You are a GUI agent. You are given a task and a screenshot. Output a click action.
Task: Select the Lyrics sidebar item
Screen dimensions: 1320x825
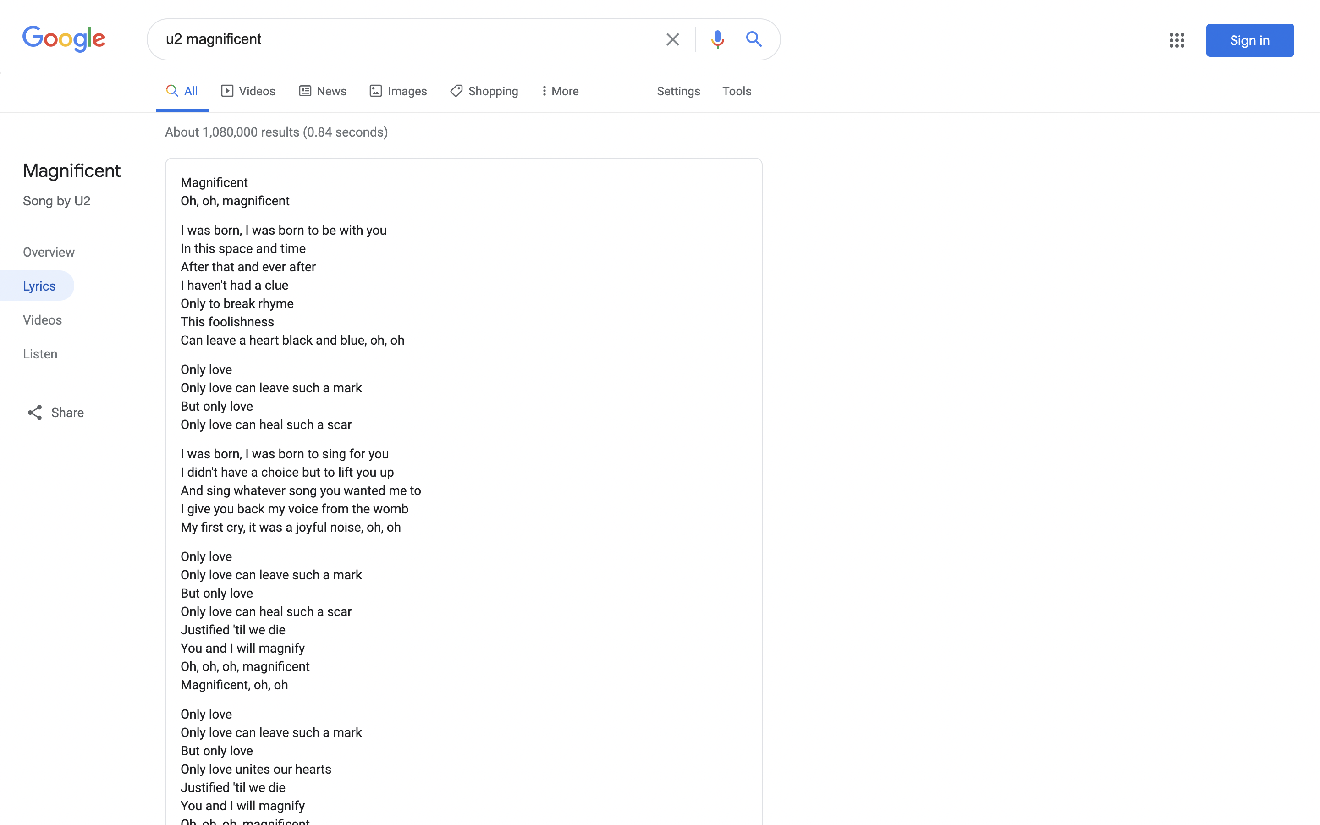pos(39,286)
